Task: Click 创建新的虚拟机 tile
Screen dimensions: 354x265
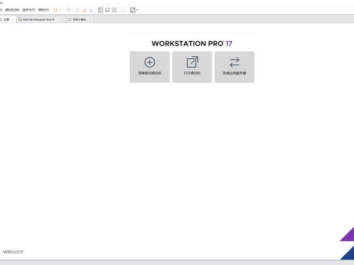Action: tap(150, 67)
